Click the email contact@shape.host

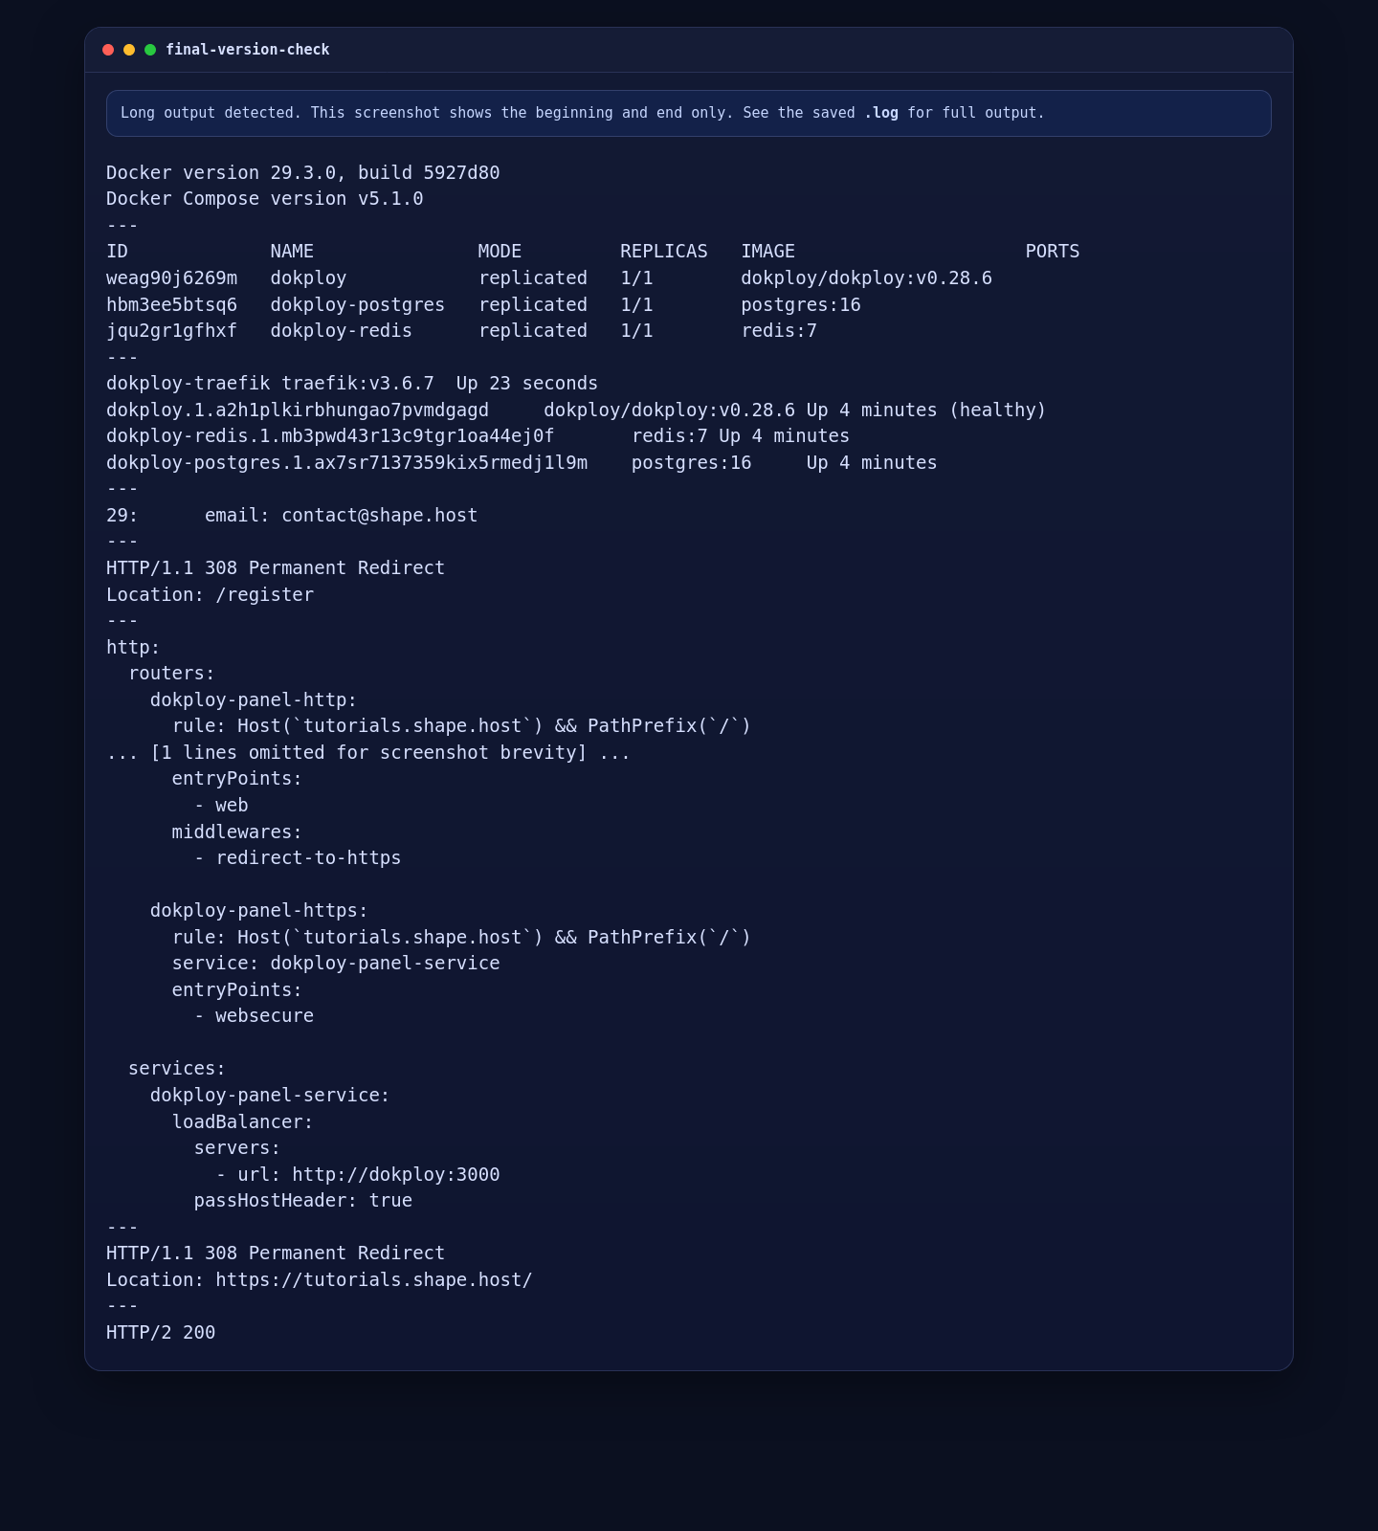point(380,516)
